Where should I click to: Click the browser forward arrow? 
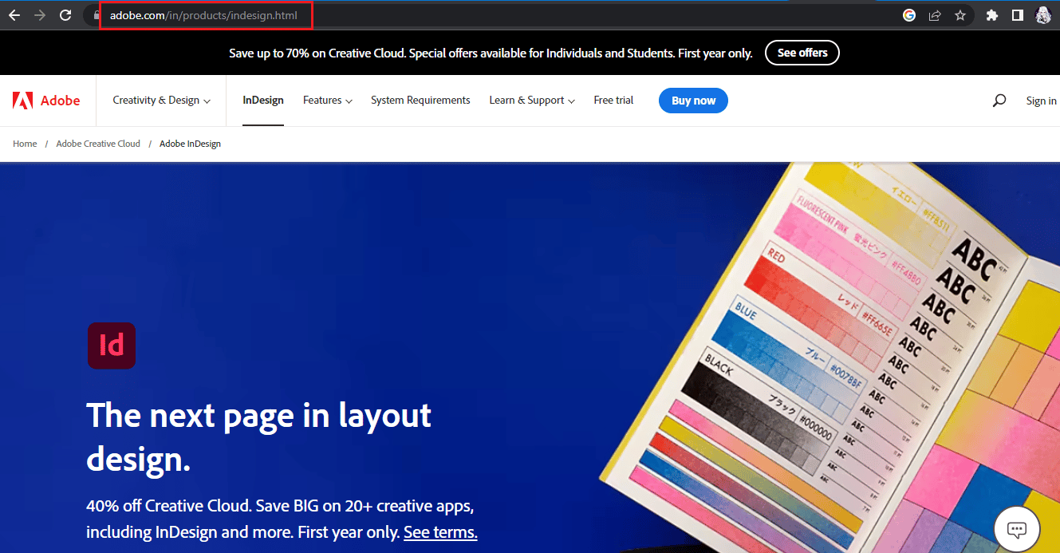[x=40, y=15]
